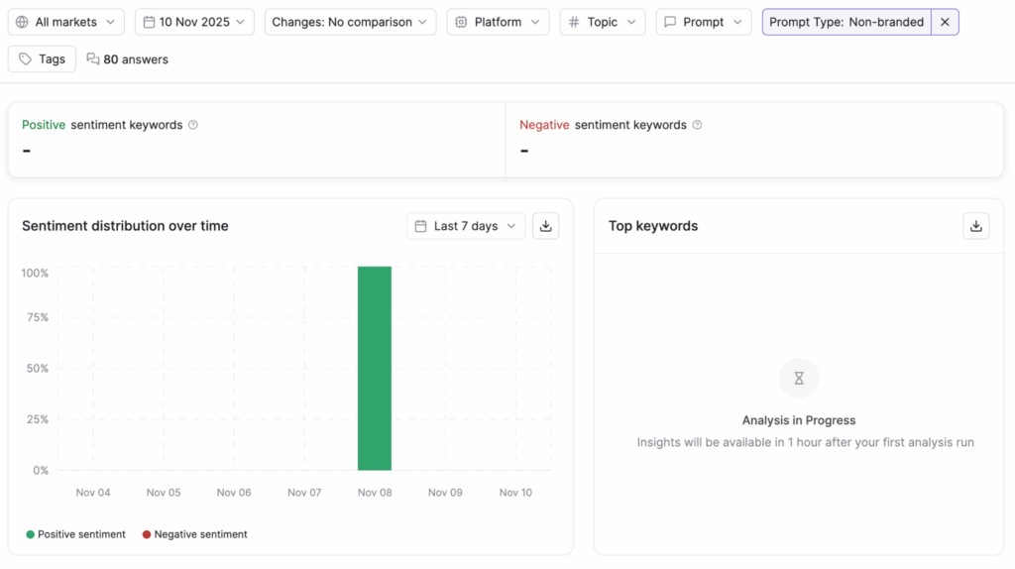Screen dimensions: 1015x569
Task: Expand the Last 7 days range selector
Action: point(465,226)
